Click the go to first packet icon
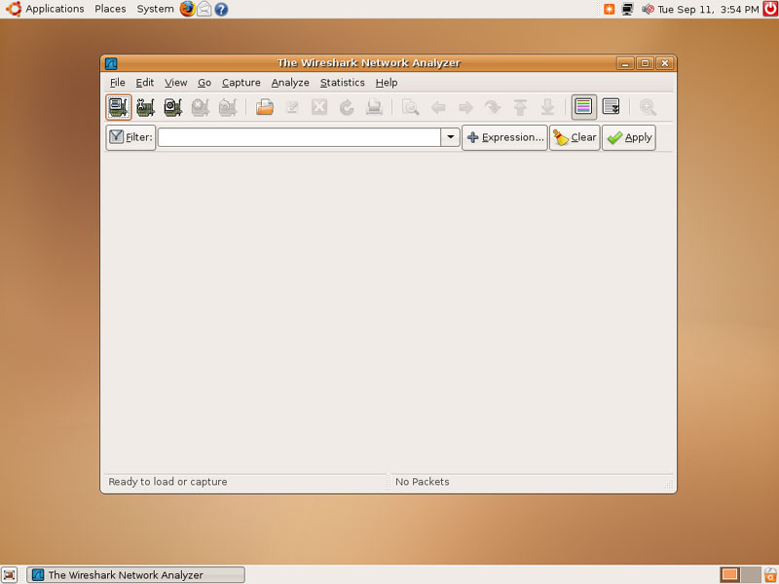The image size is (779, 584). coord(520,107)
